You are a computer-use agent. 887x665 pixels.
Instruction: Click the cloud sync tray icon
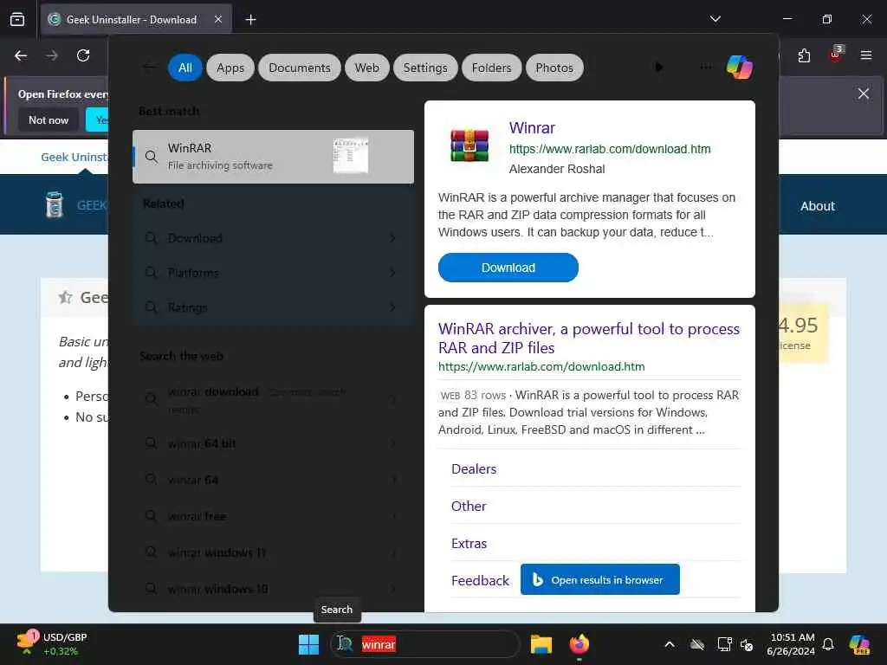pos(697,644)
